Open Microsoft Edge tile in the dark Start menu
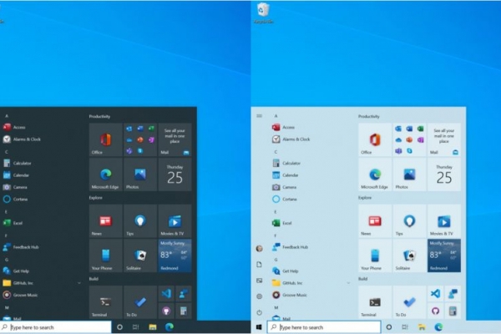 pyautogui.click(x=106, y=175)
